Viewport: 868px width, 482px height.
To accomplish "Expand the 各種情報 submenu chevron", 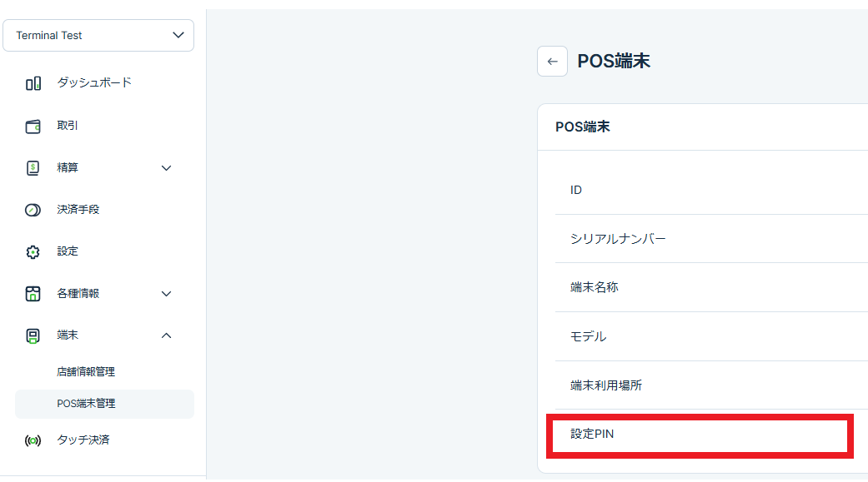I will click(x=166, y=294).
